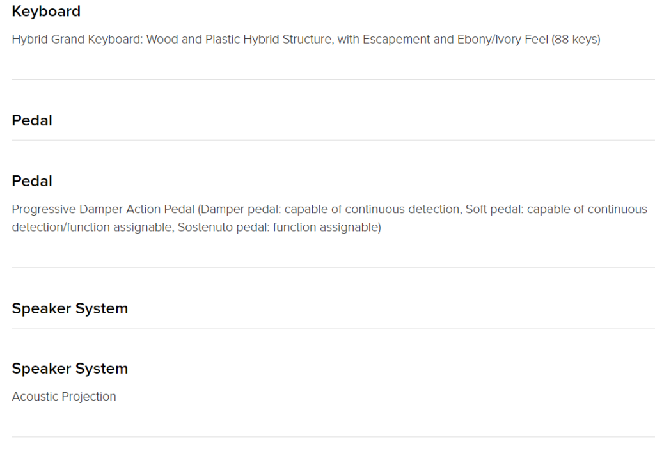
Task: Select Speaker System subheading above Acoustic Projection
Action: tap(70, 369)
